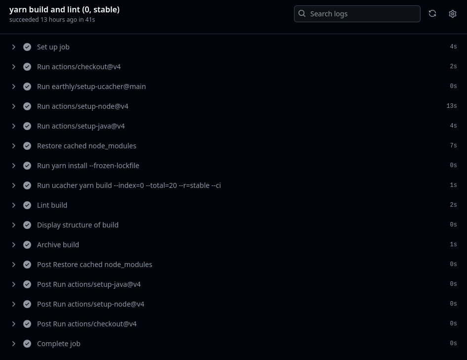
Task: Click Post Run actions/checkout@v4 step label
Action: tap(86, 324)
